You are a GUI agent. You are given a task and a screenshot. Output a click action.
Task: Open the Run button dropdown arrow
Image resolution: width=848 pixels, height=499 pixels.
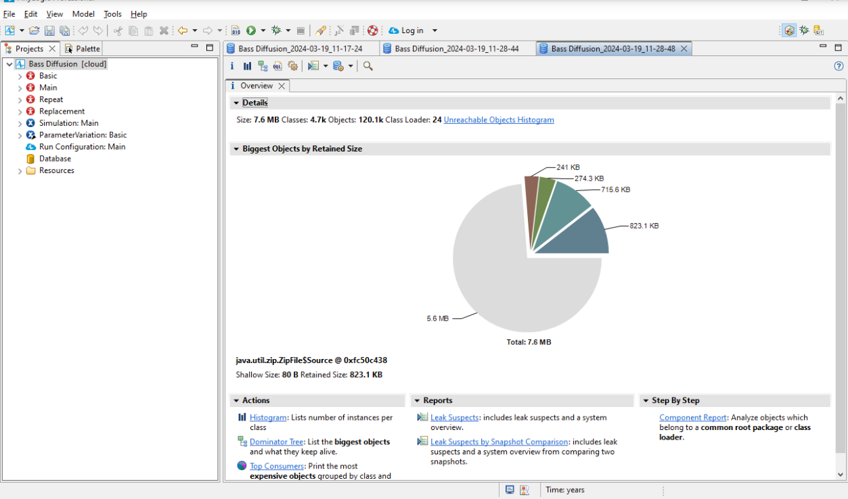(x=263, y=30)
